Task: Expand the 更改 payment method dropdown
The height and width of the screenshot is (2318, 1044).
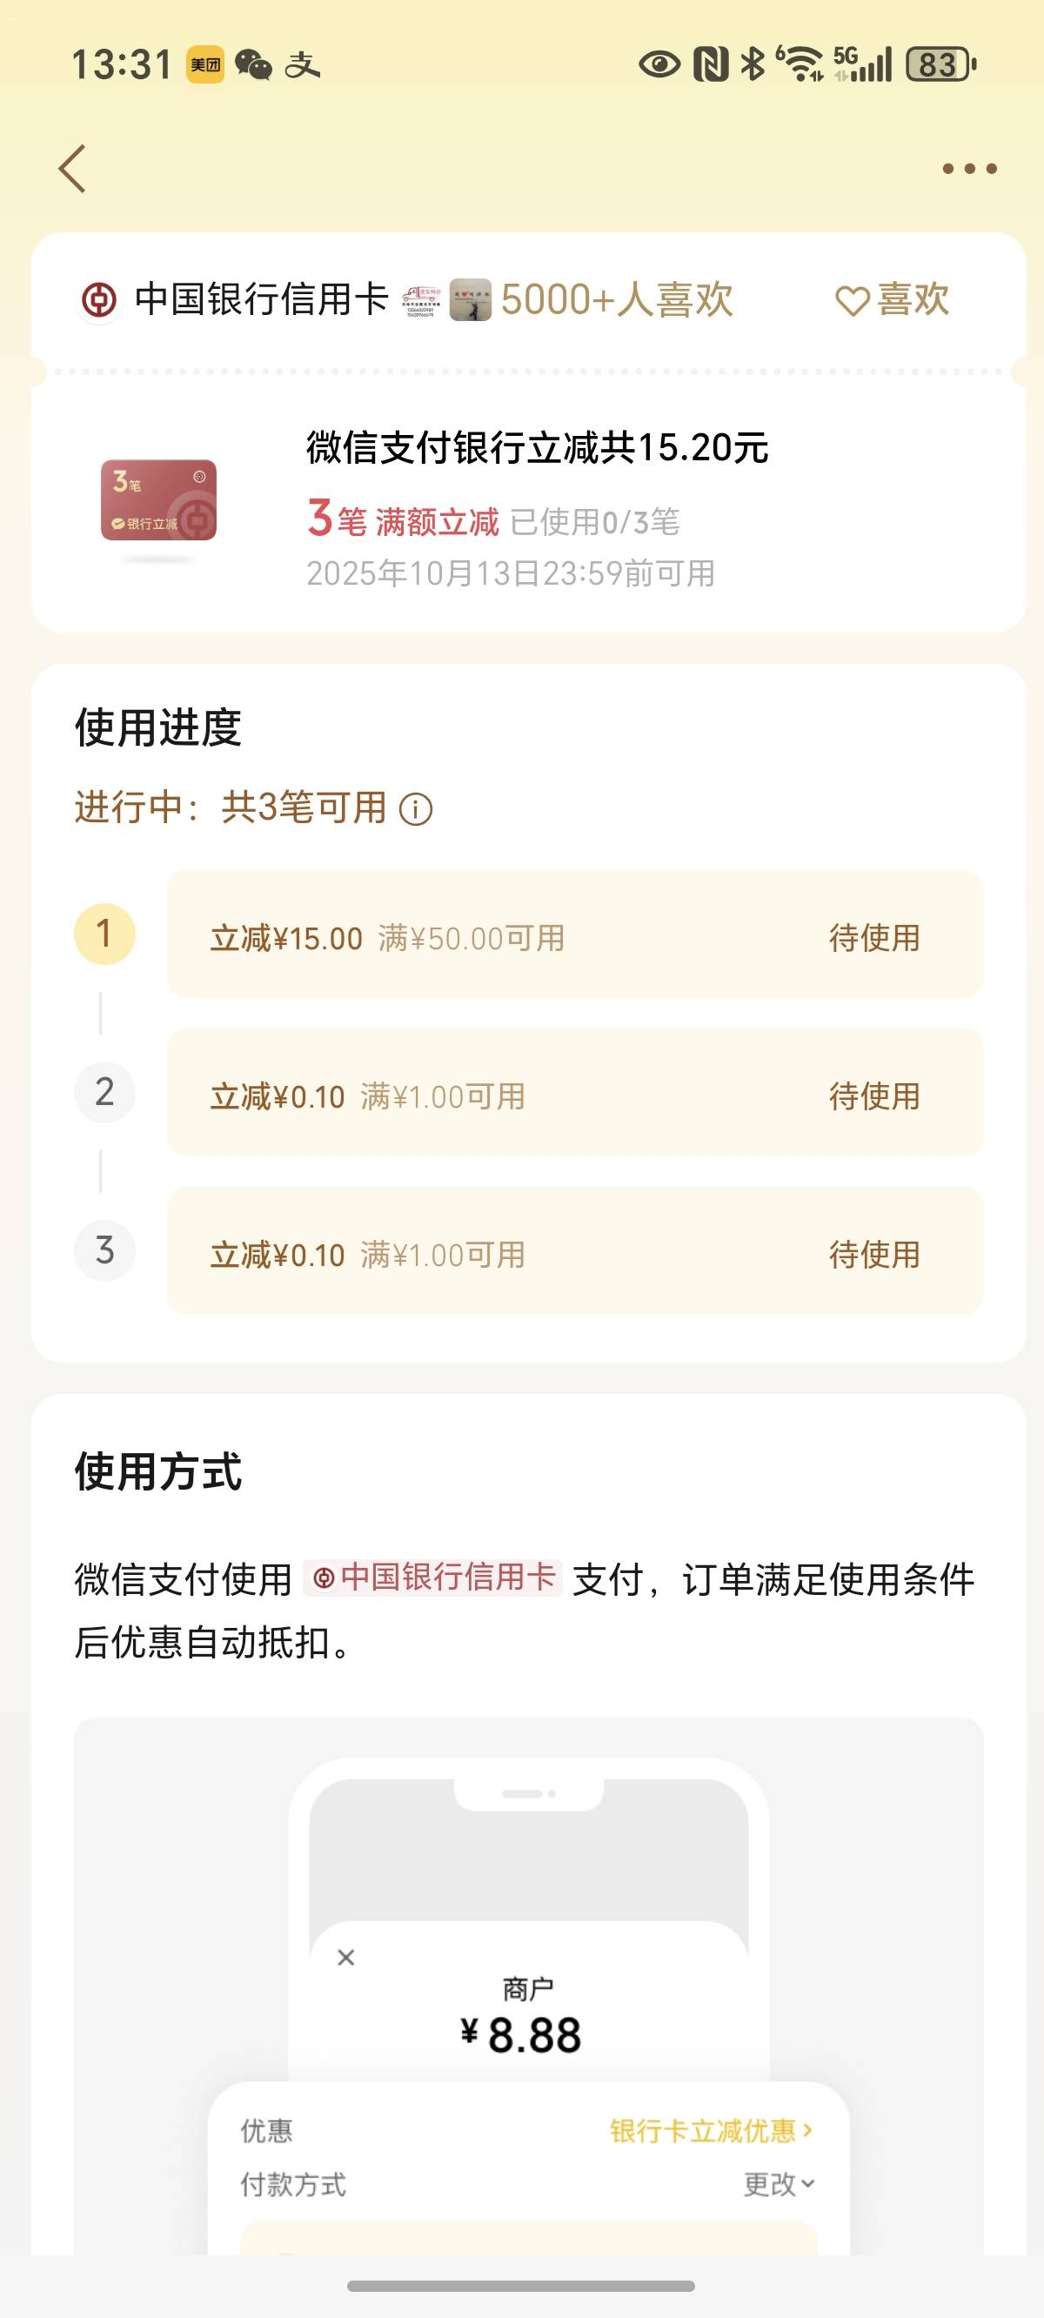Action: 779,2184
